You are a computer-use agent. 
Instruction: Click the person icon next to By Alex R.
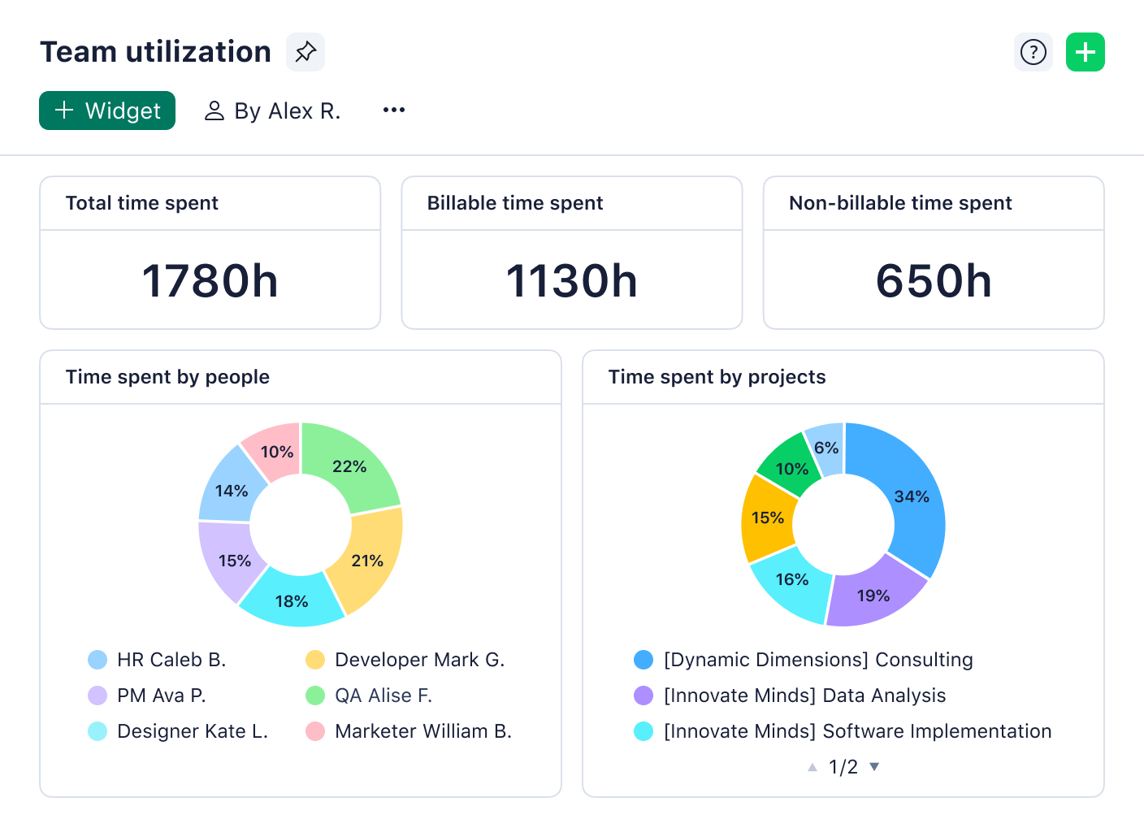[214, 110]
